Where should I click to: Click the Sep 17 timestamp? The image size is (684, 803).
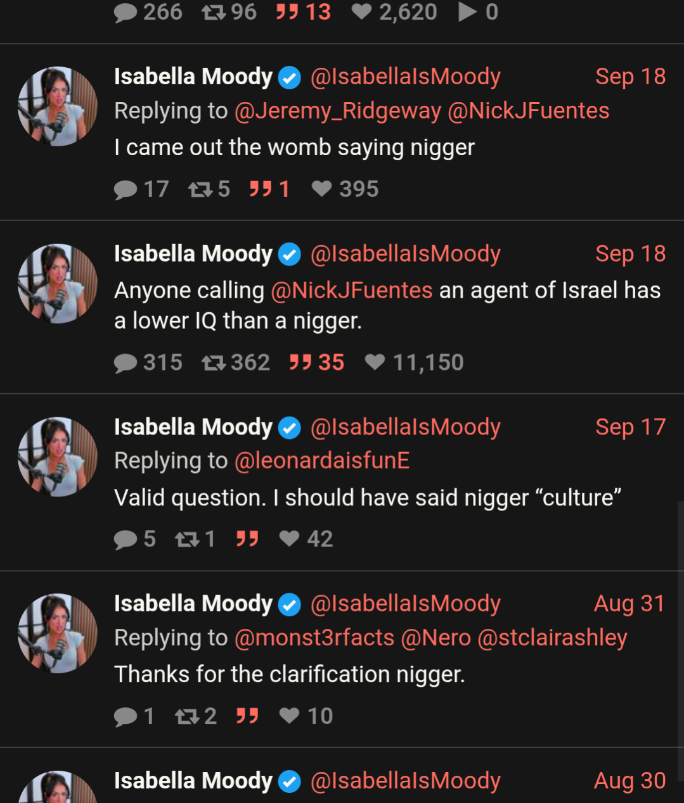[630, 427]
